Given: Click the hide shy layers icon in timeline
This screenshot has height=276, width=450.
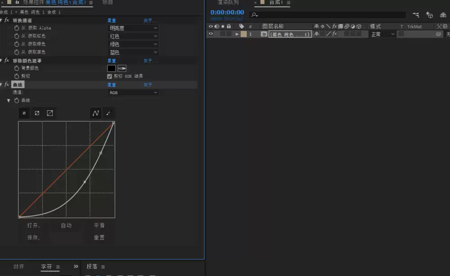Looking at the screenshot, I should click(x=443, y=15).
